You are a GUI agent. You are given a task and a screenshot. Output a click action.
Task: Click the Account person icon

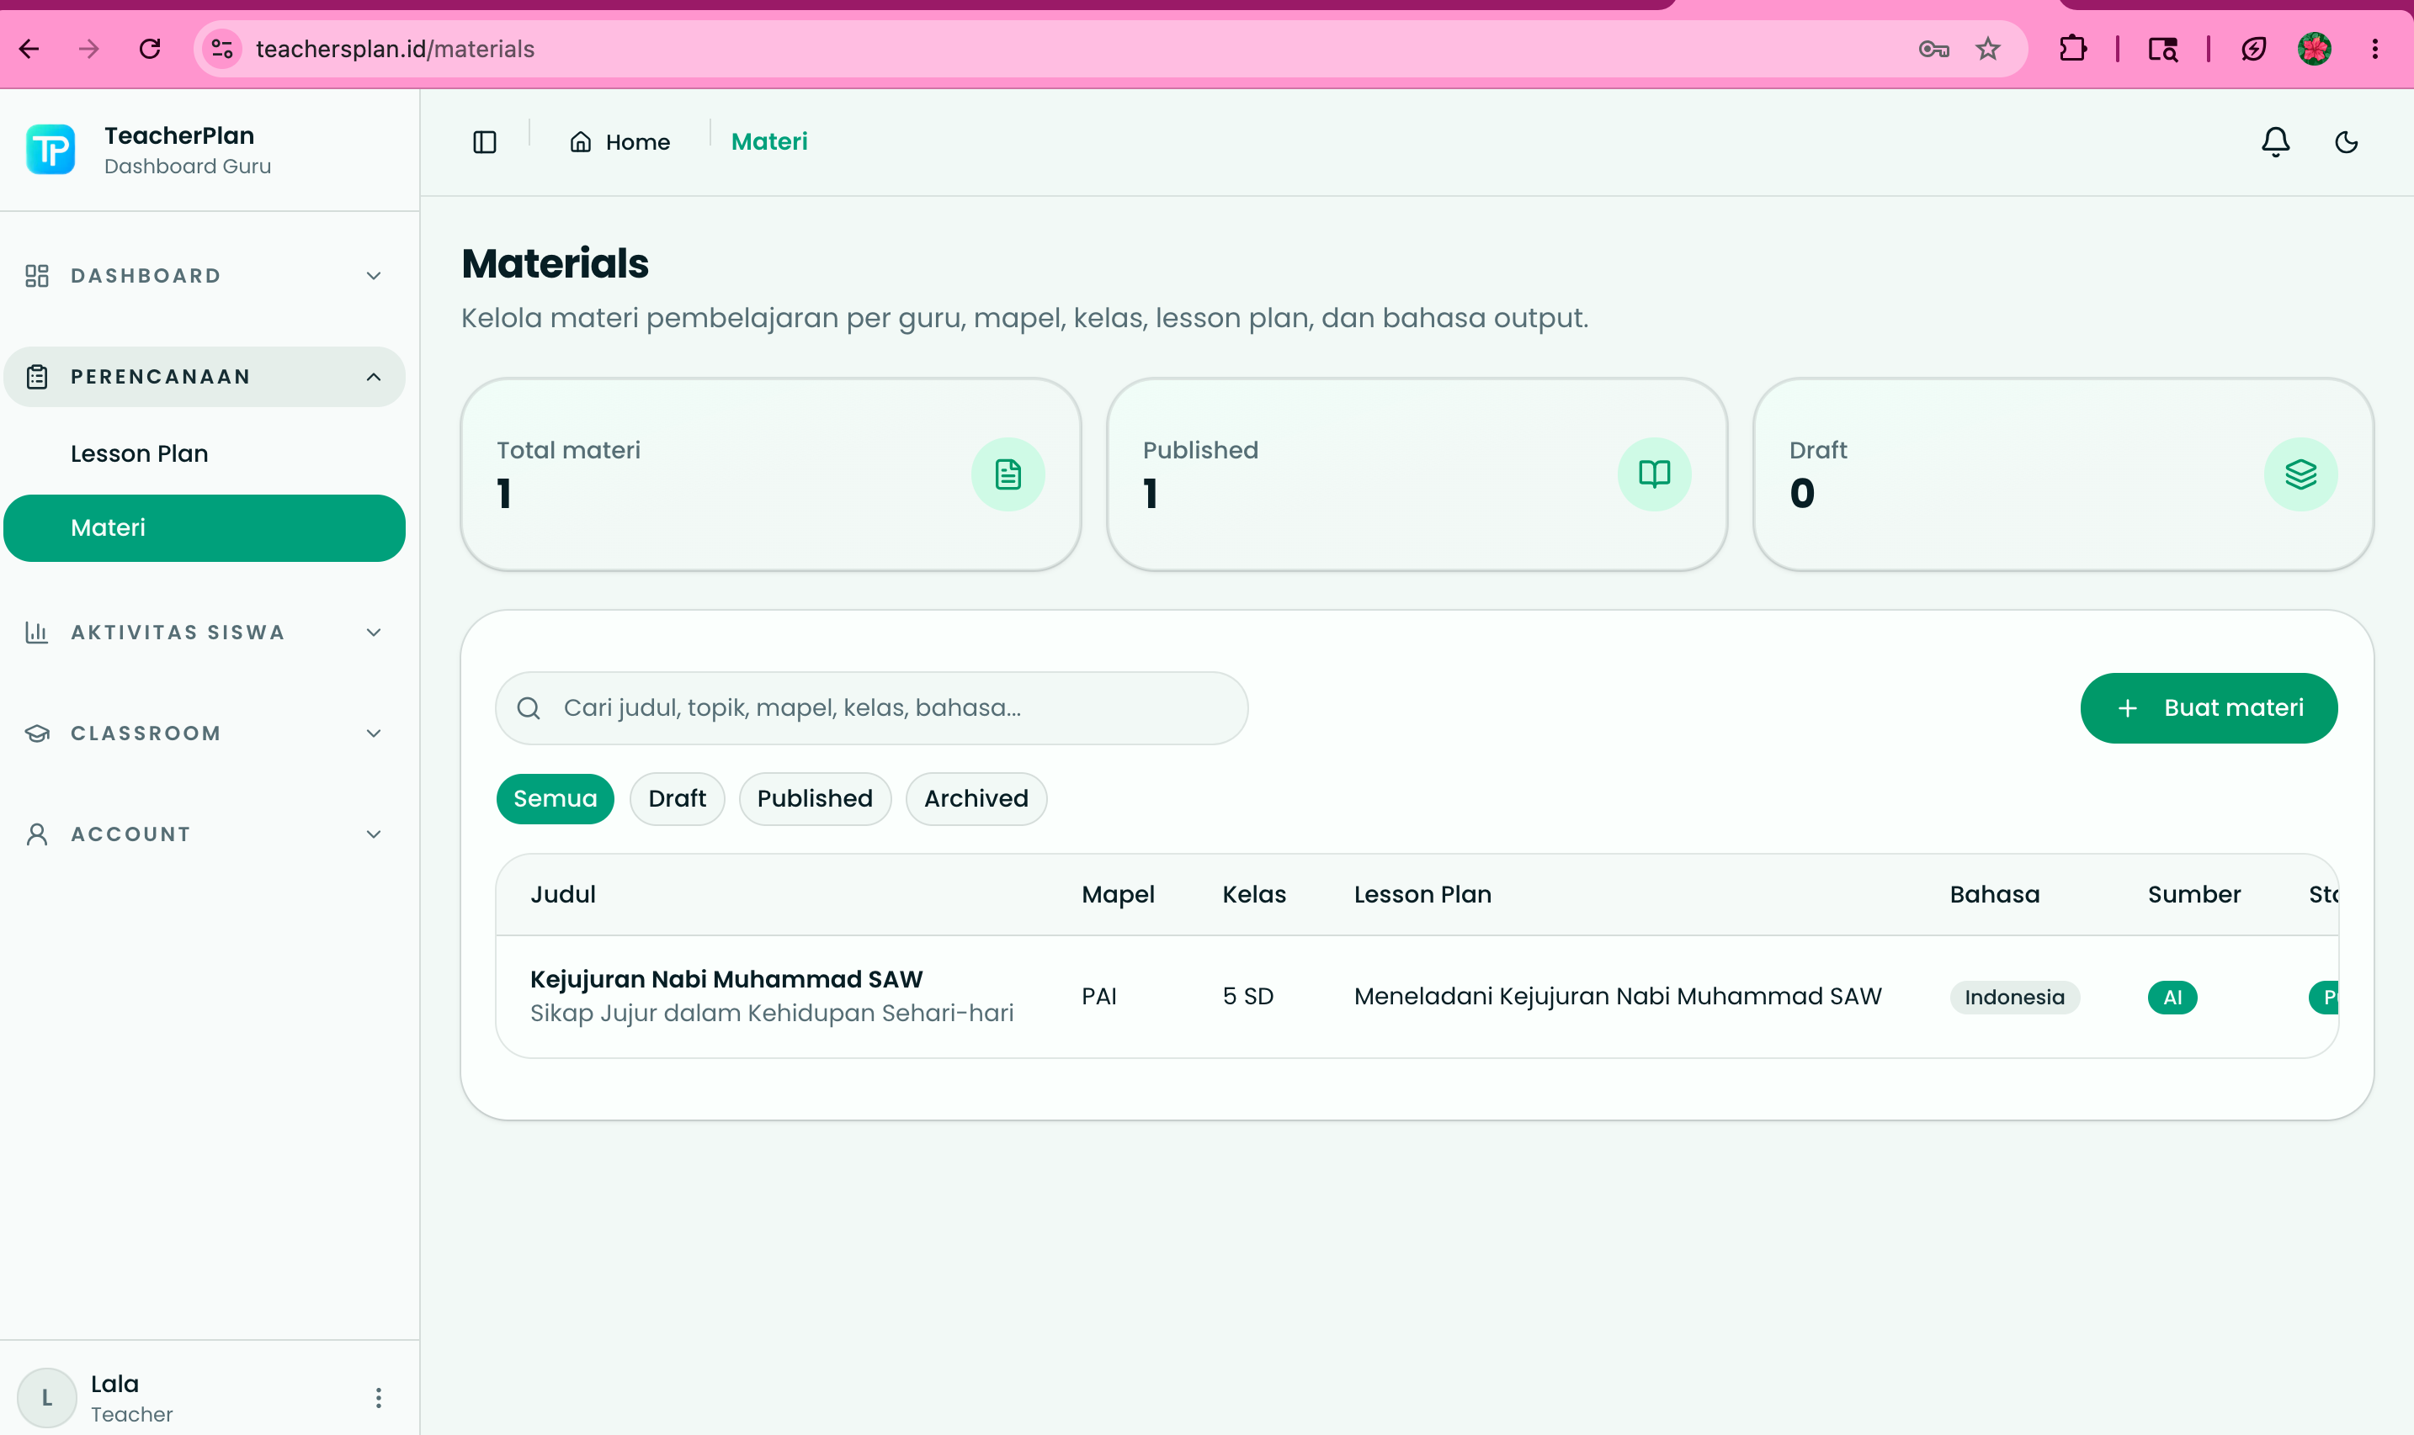click(37, 834)
